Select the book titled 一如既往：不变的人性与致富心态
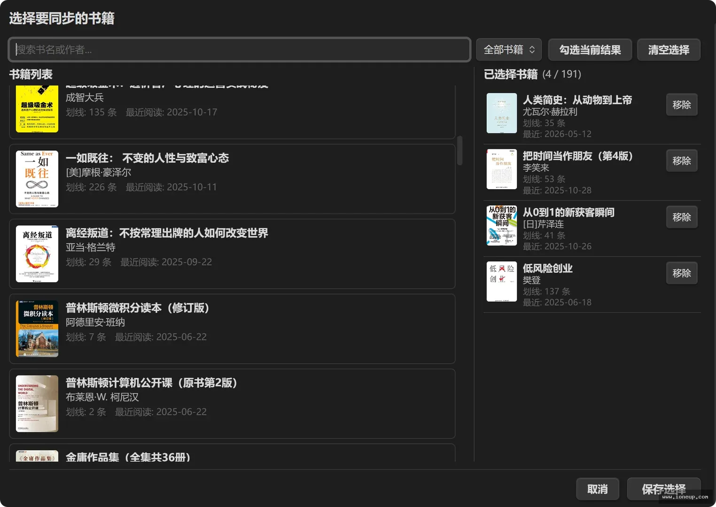The height and width of the screenshot is (507, 716). coord(232,179)
